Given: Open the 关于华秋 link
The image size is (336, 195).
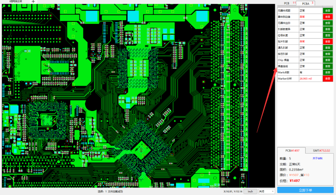Looking at the screenshot, I should coord(317,158).
